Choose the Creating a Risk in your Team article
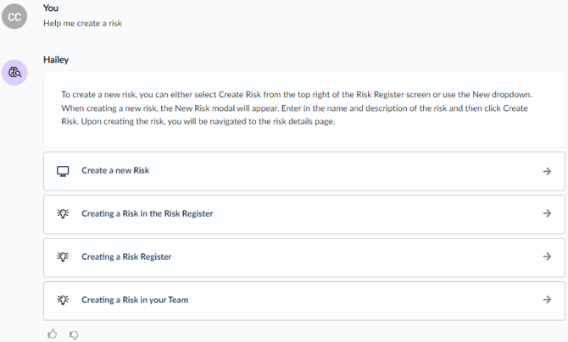Image resolution: width=568 pixels, height=342 pixels. click(135, 301)
